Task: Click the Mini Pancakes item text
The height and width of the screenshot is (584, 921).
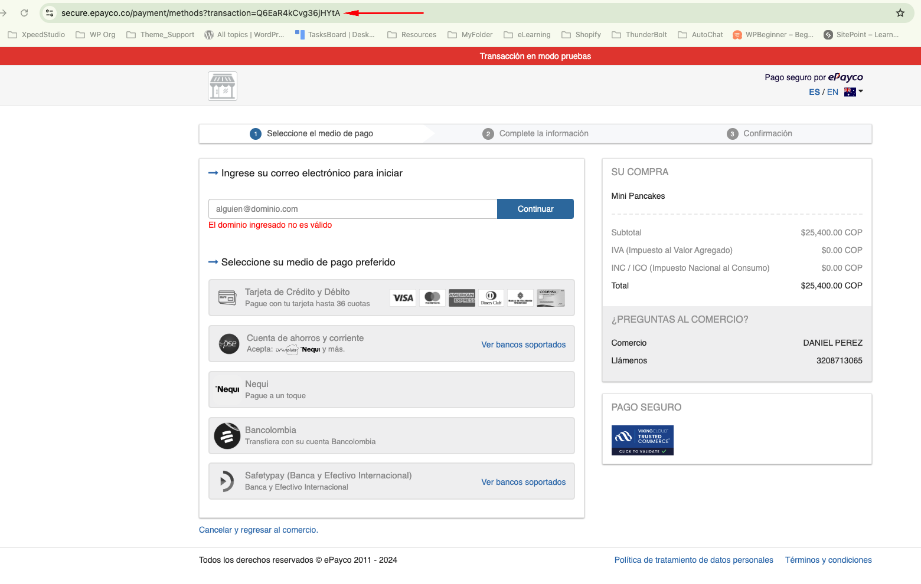Action: coord(638,196)
